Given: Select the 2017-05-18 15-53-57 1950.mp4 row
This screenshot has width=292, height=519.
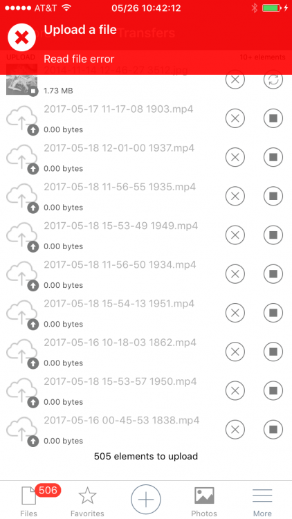Looking at the screenshot, I should pos(146,390).
